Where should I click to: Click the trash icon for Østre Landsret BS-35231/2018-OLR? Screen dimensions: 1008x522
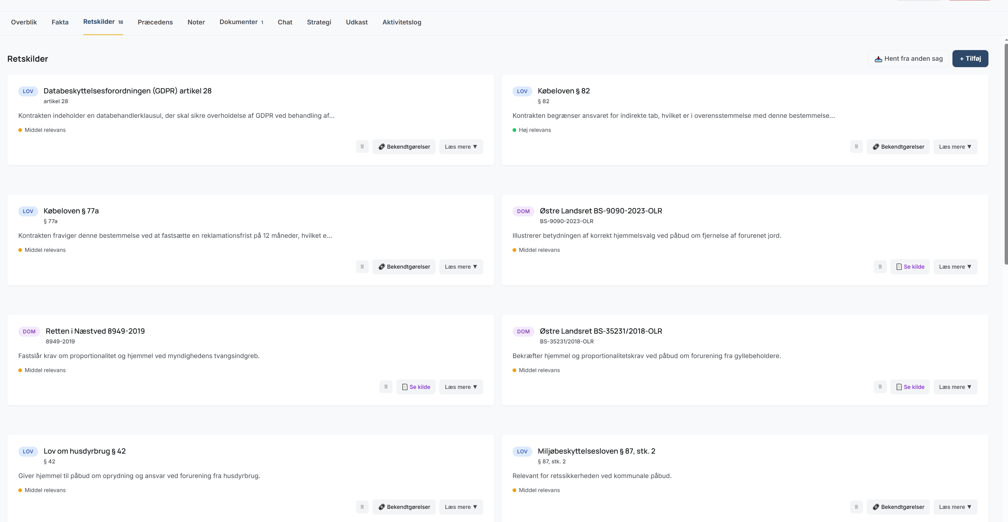click(880, 387)
